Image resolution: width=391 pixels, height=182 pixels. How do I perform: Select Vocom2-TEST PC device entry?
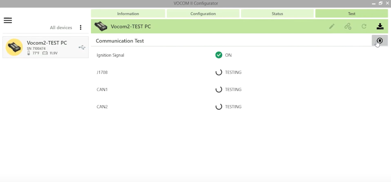coord(46,47)
